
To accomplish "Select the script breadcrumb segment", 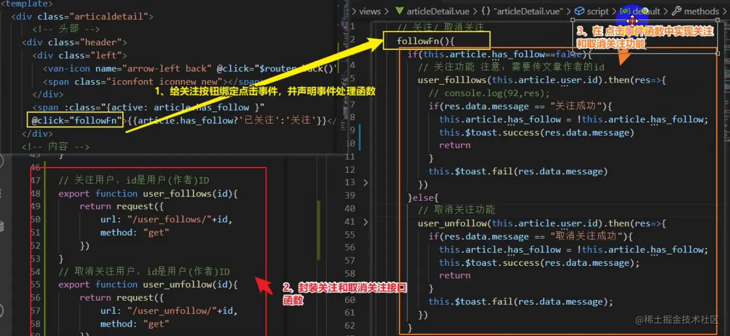I will click(x=592, y=11).
